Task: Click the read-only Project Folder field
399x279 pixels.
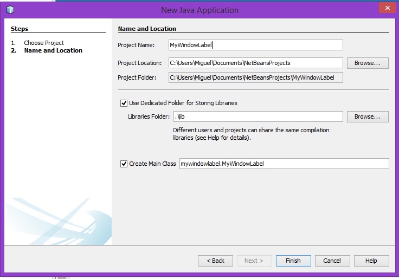Action: (x=255, y=77)
